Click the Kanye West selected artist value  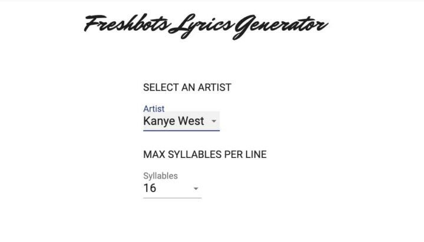pyautogui.click(x=174, y=121)
